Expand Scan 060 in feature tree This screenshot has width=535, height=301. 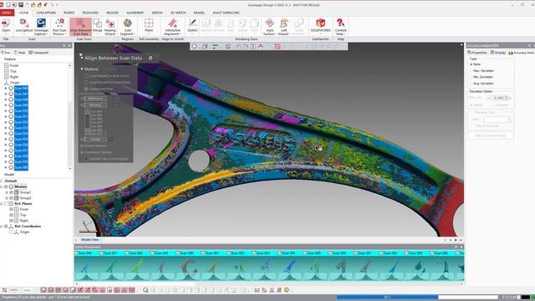click(6, 167)
